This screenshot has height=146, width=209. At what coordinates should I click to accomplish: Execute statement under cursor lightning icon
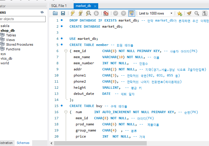click(81, 13)
